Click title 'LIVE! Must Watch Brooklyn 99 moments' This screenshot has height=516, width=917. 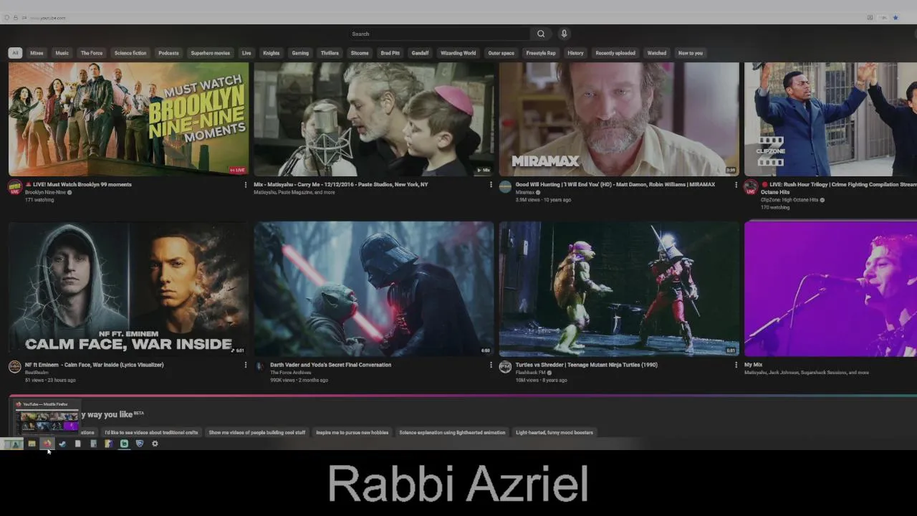[x=79, y=185]
